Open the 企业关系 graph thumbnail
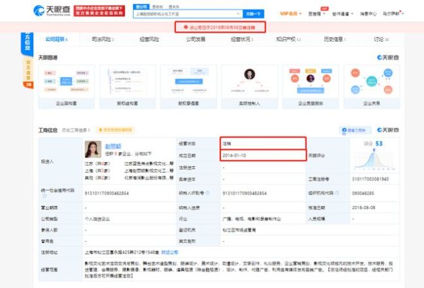The height and width of the screenshot is (288, 424). (372, 87)
